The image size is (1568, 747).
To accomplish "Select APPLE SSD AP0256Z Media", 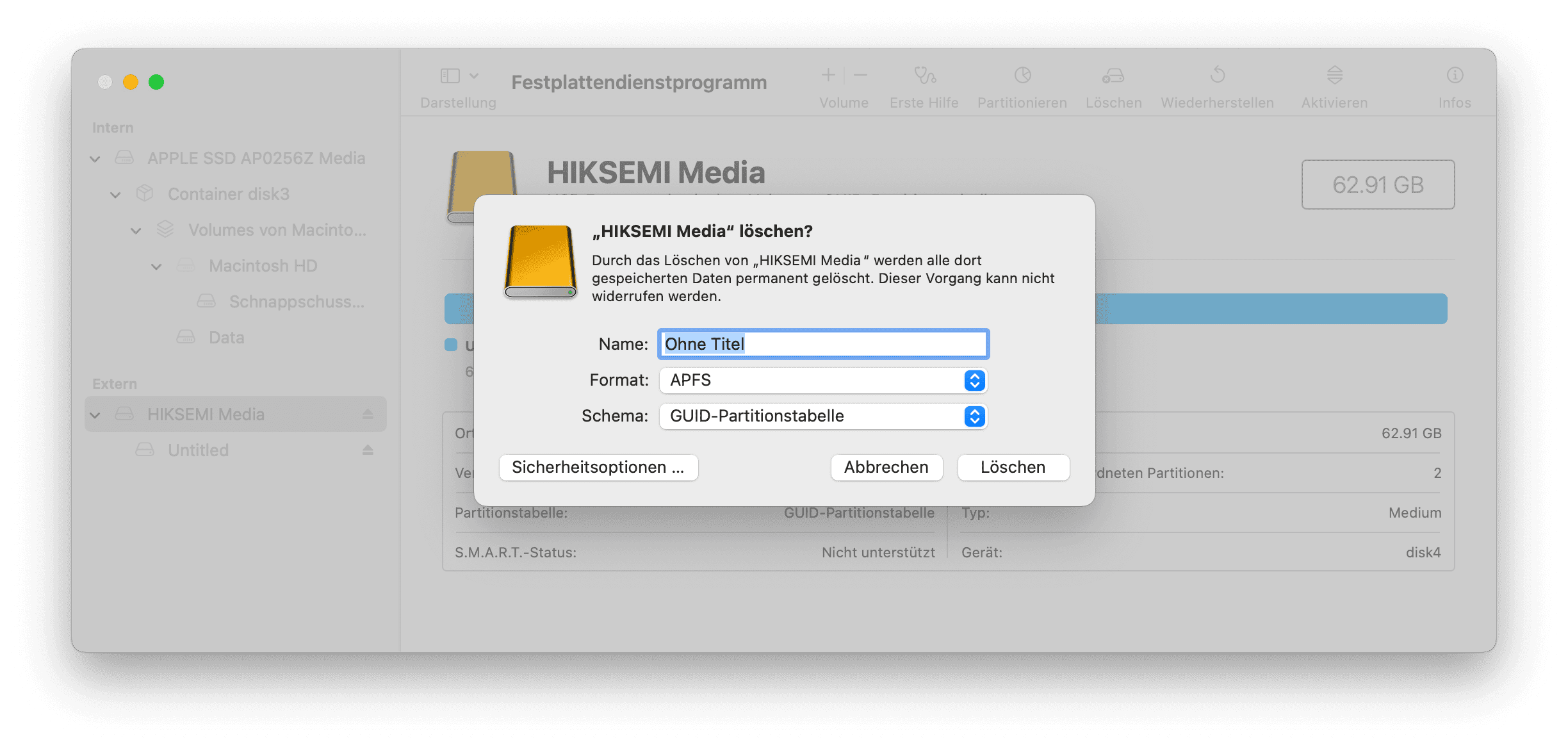I will tap(236, 158).
